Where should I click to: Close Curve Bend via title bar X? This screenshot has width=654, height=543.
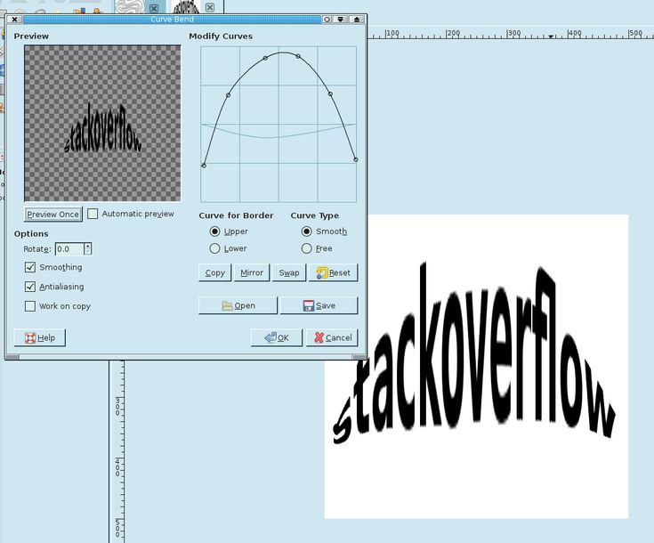[x=14, y=20]
